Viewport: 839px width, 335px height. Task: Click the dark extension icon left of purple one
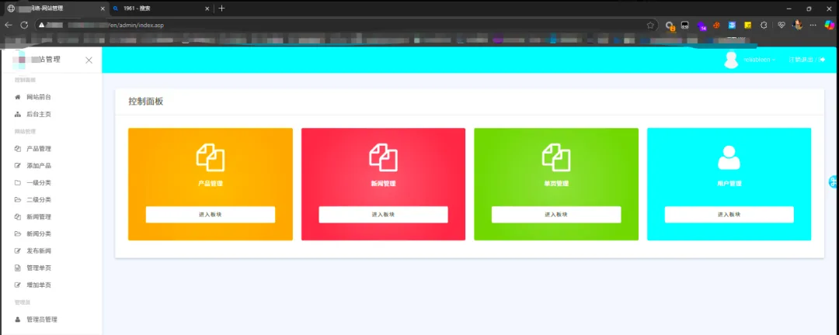[685, 25]
